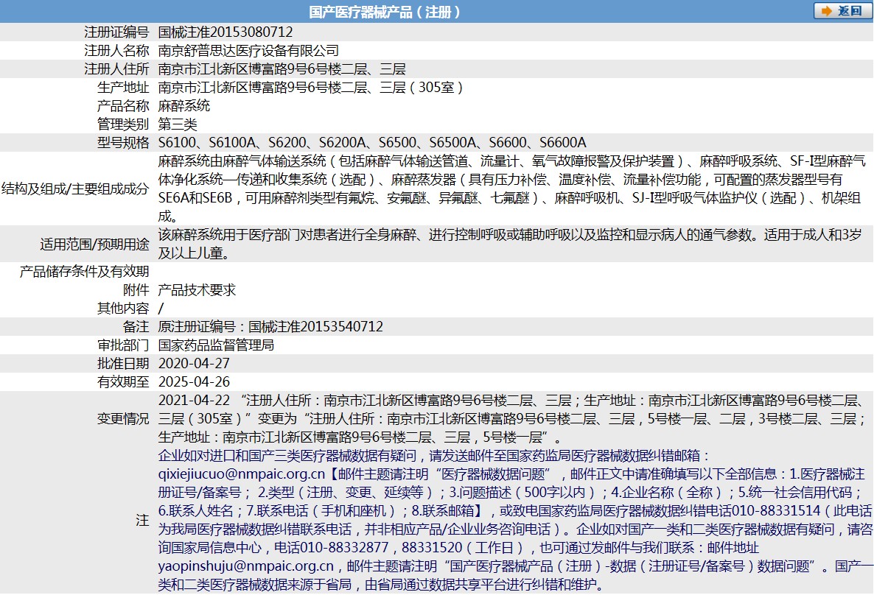
Task: Click the 批准日期 label
Action: (123, 363)
